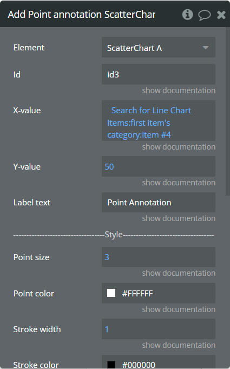The image size is (230, 369).
Task: Open the info icon in header
Action: (187, 15)
